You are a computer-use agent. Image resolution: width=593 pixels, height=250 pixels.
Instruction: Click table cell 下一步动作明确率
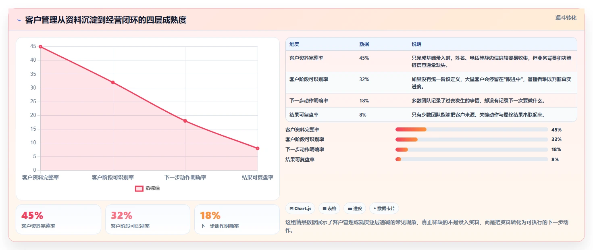pos(309,100)
